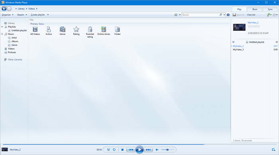Viewport: 279px width, 155px height.
Task: Rate MyVideo_2 using the star rating
Action: coord(254,26)
